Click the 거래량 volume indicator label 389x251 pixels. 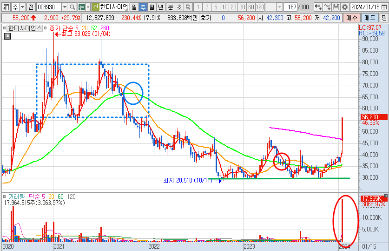tap(17, 197)
